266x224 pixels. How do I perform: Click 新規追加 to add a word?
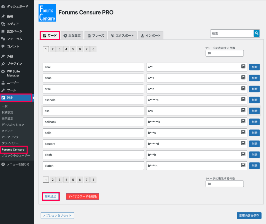click(51, 196)
